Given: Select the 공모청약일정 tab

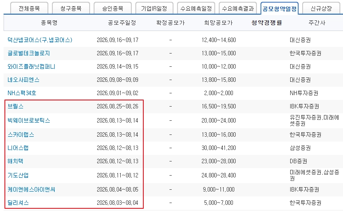Looking at the screenshot, I should (x=280, y=9).
